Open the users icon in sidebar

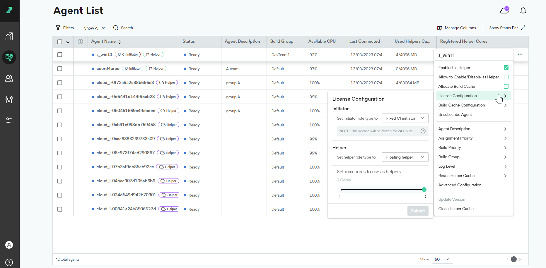9,78
